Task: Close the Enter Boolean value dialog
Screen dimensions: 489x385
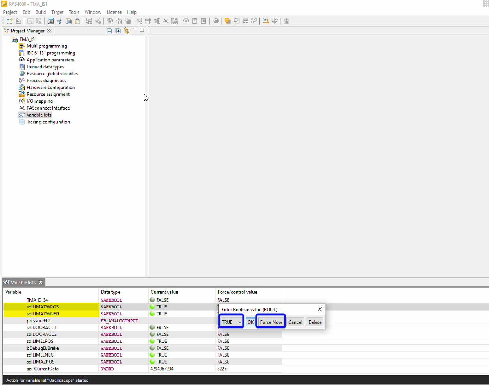Action: (x=320, y=309)
